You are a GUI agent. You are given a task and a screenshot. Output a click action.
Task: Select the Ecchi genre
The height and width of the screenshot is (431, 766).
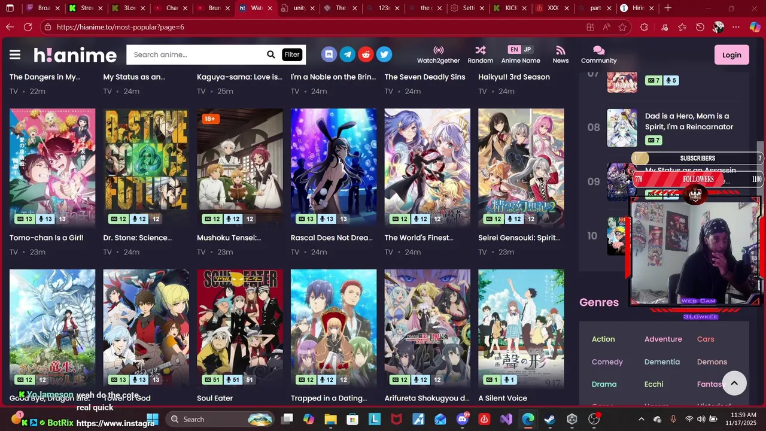tap(653, 384)
